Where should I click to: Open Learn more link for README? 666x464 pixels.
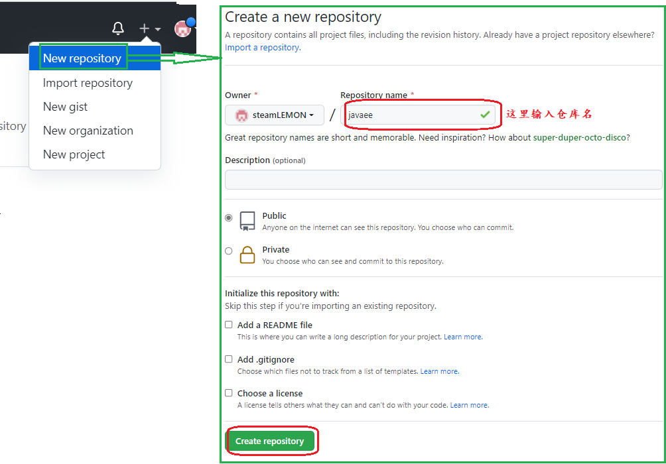tap(463, 337)
